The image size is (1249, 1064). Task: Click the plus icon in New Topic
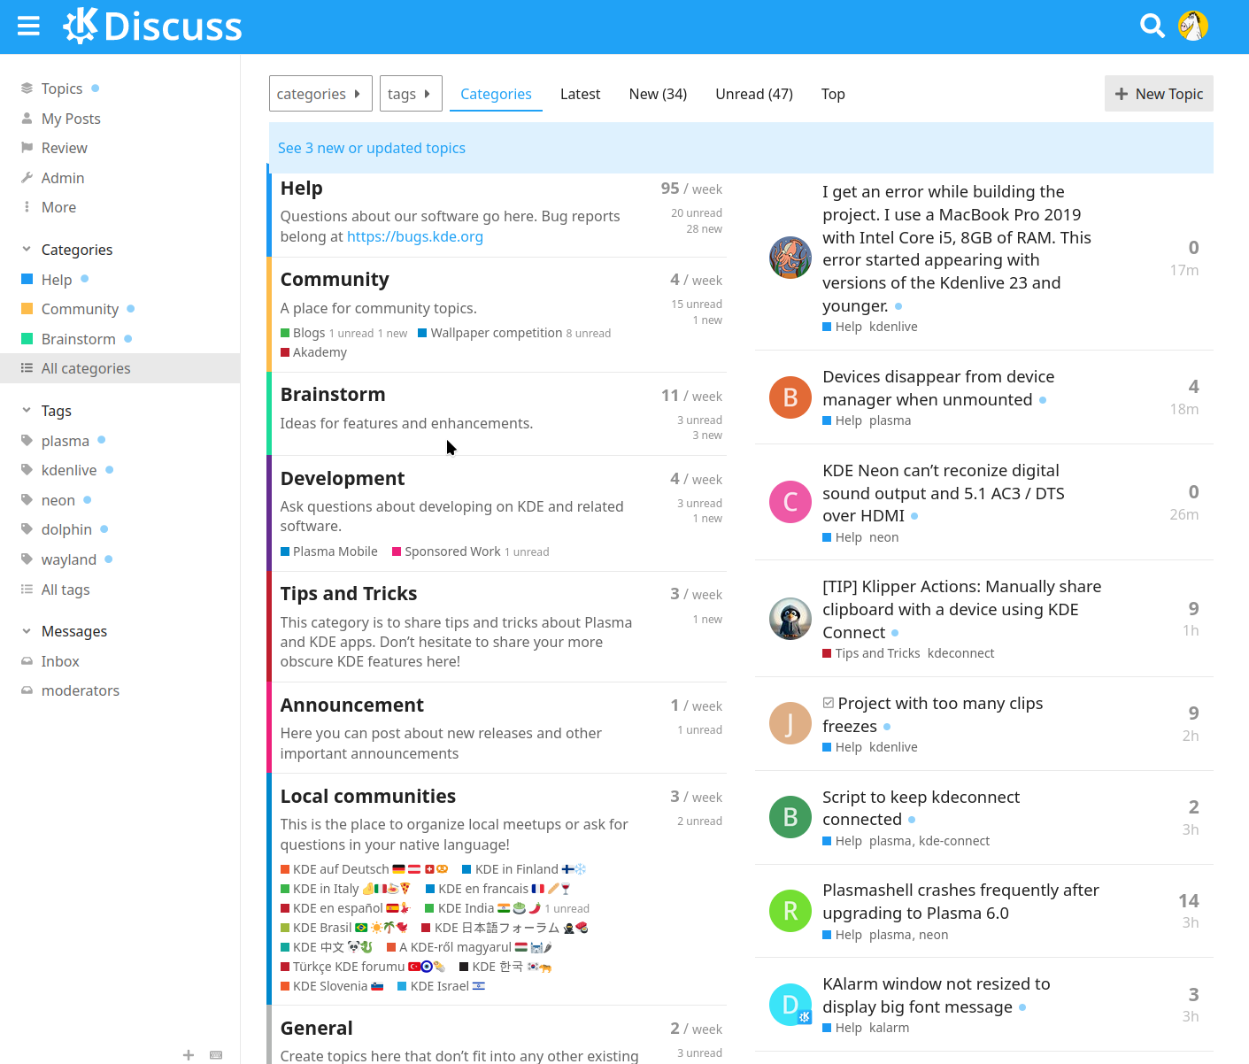pos(1122,94)
